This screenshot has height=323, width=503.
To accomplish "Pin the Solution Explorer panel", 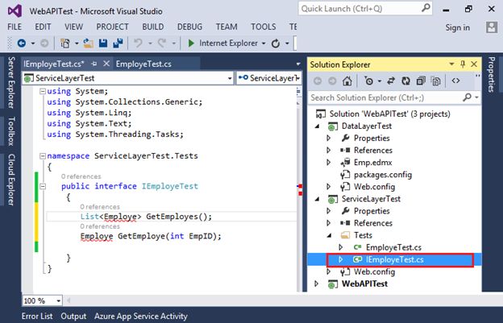I will (463, 64).
